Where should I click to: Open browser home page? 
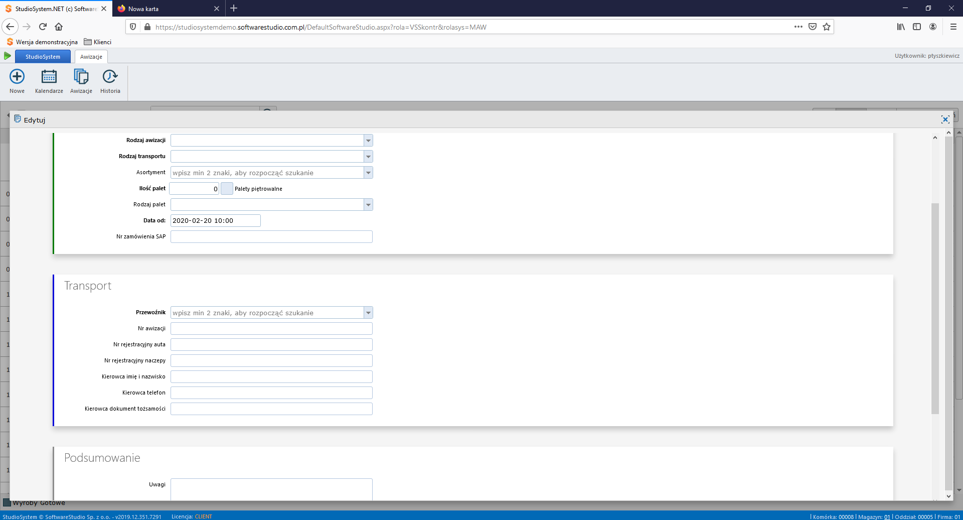(x=59, y=27)
